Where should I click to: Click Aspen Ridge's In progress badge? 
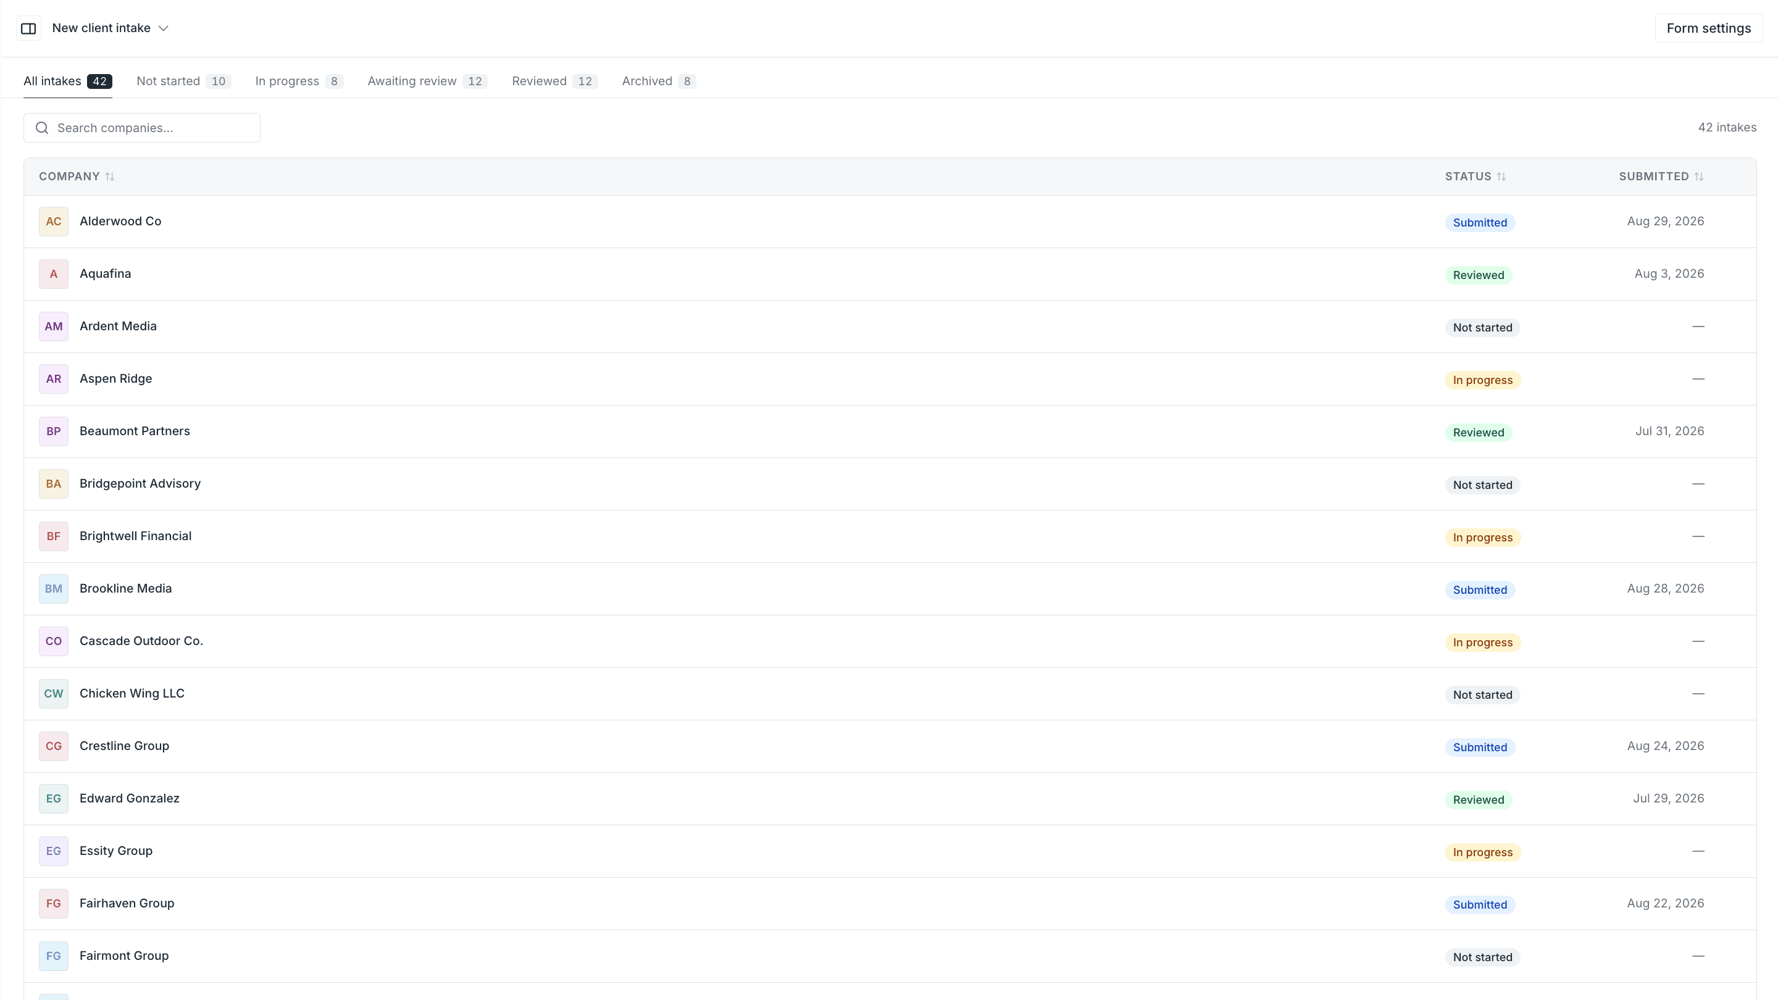[x=1482, y=380]
